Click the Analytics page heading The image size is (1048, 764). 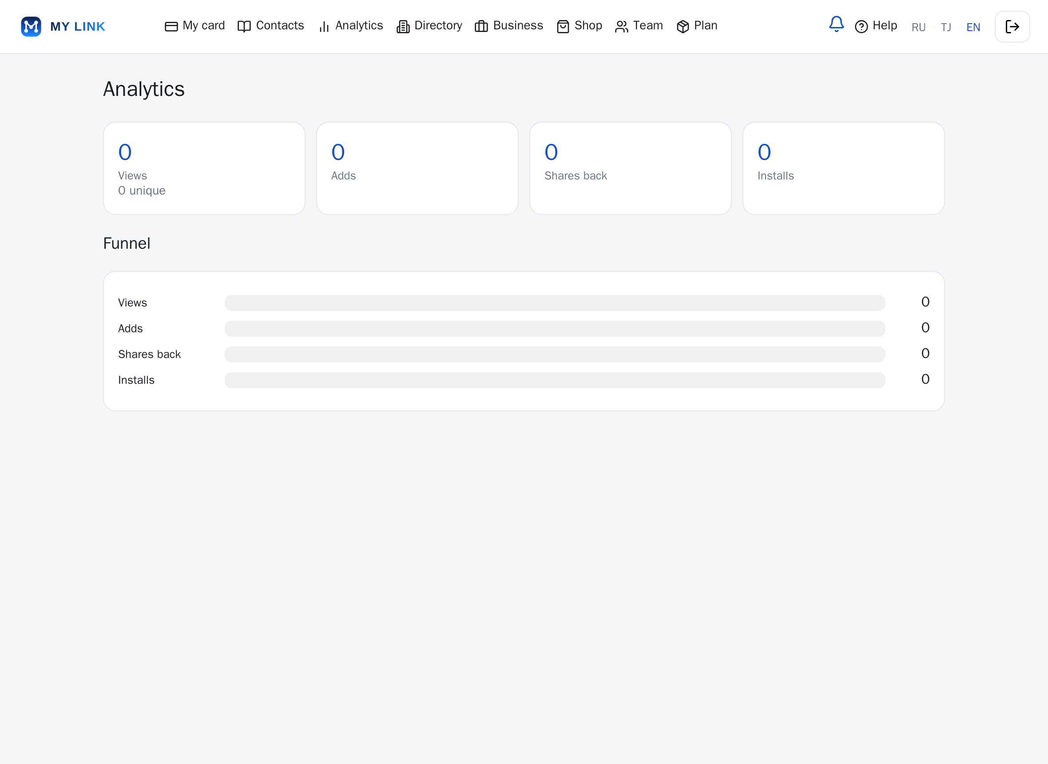click(144, 89)
